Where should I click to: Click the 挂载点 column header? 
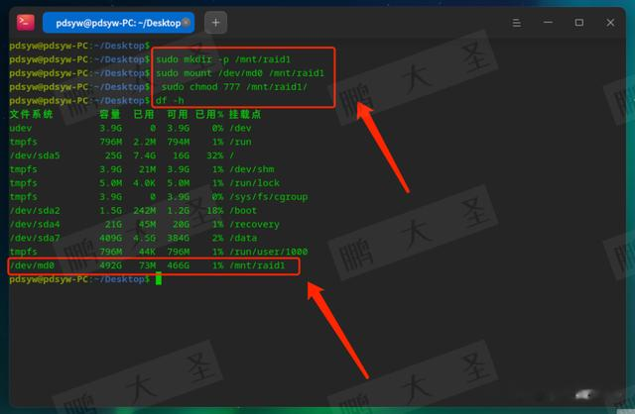pyautogui.click(x=245, y=115)
